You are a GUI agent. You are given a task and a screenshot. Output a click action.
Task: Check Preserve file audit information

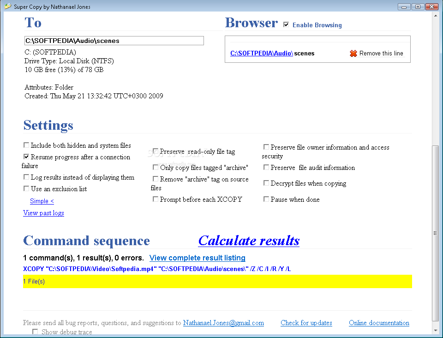click(266, 167)
